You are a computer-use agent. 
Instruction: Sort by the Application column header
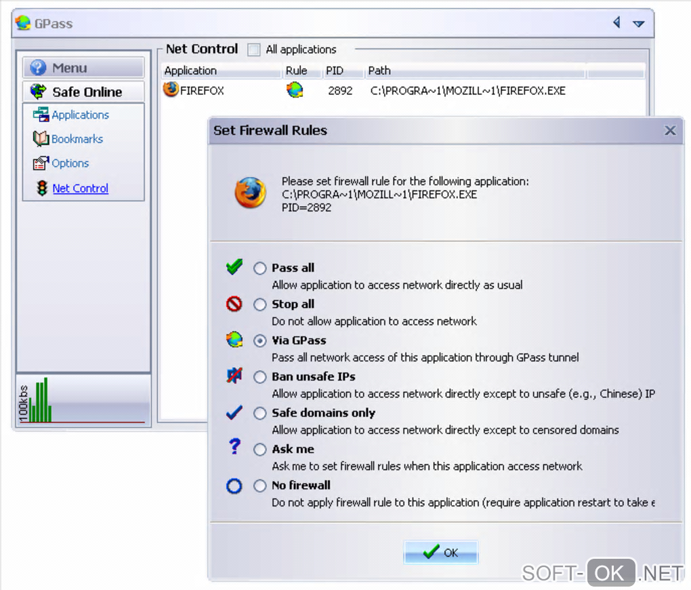[222, 71]
